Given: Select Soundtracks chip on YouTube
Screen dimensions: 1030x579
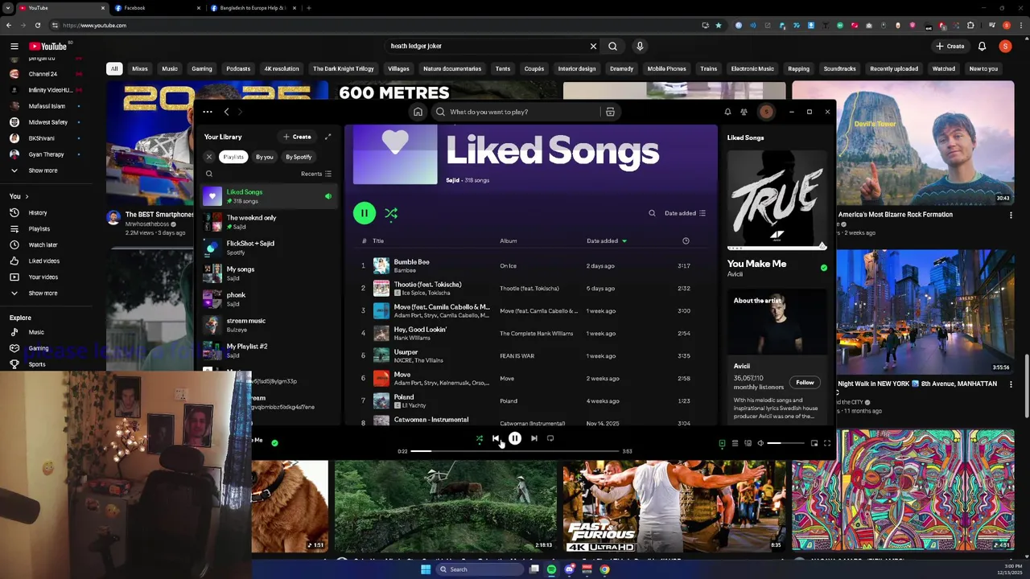Looking at the screenshot, I should click(x=840, y=68).
